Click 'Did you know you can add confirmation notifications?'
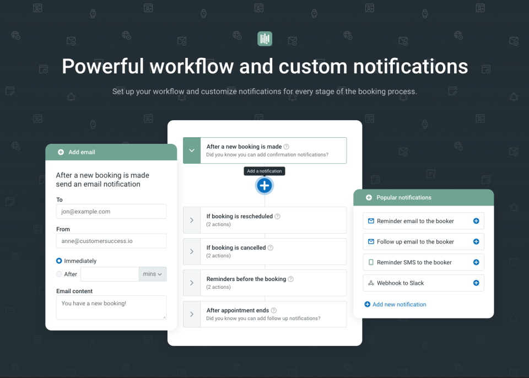The image size is (529, 378). tap(267, 155)
